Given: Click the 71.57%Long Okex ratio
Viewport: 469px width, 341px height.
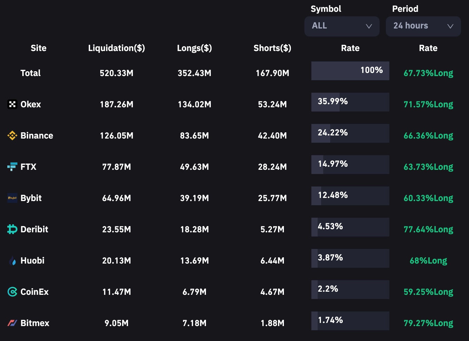Looking at the screenshot, I should pyautogui.click(x=428, y=105).
